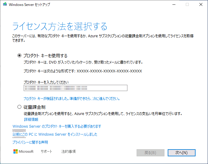Click the 戻る(B) button
The width and height of the screenshot is (208, 164).
[151, 153]
